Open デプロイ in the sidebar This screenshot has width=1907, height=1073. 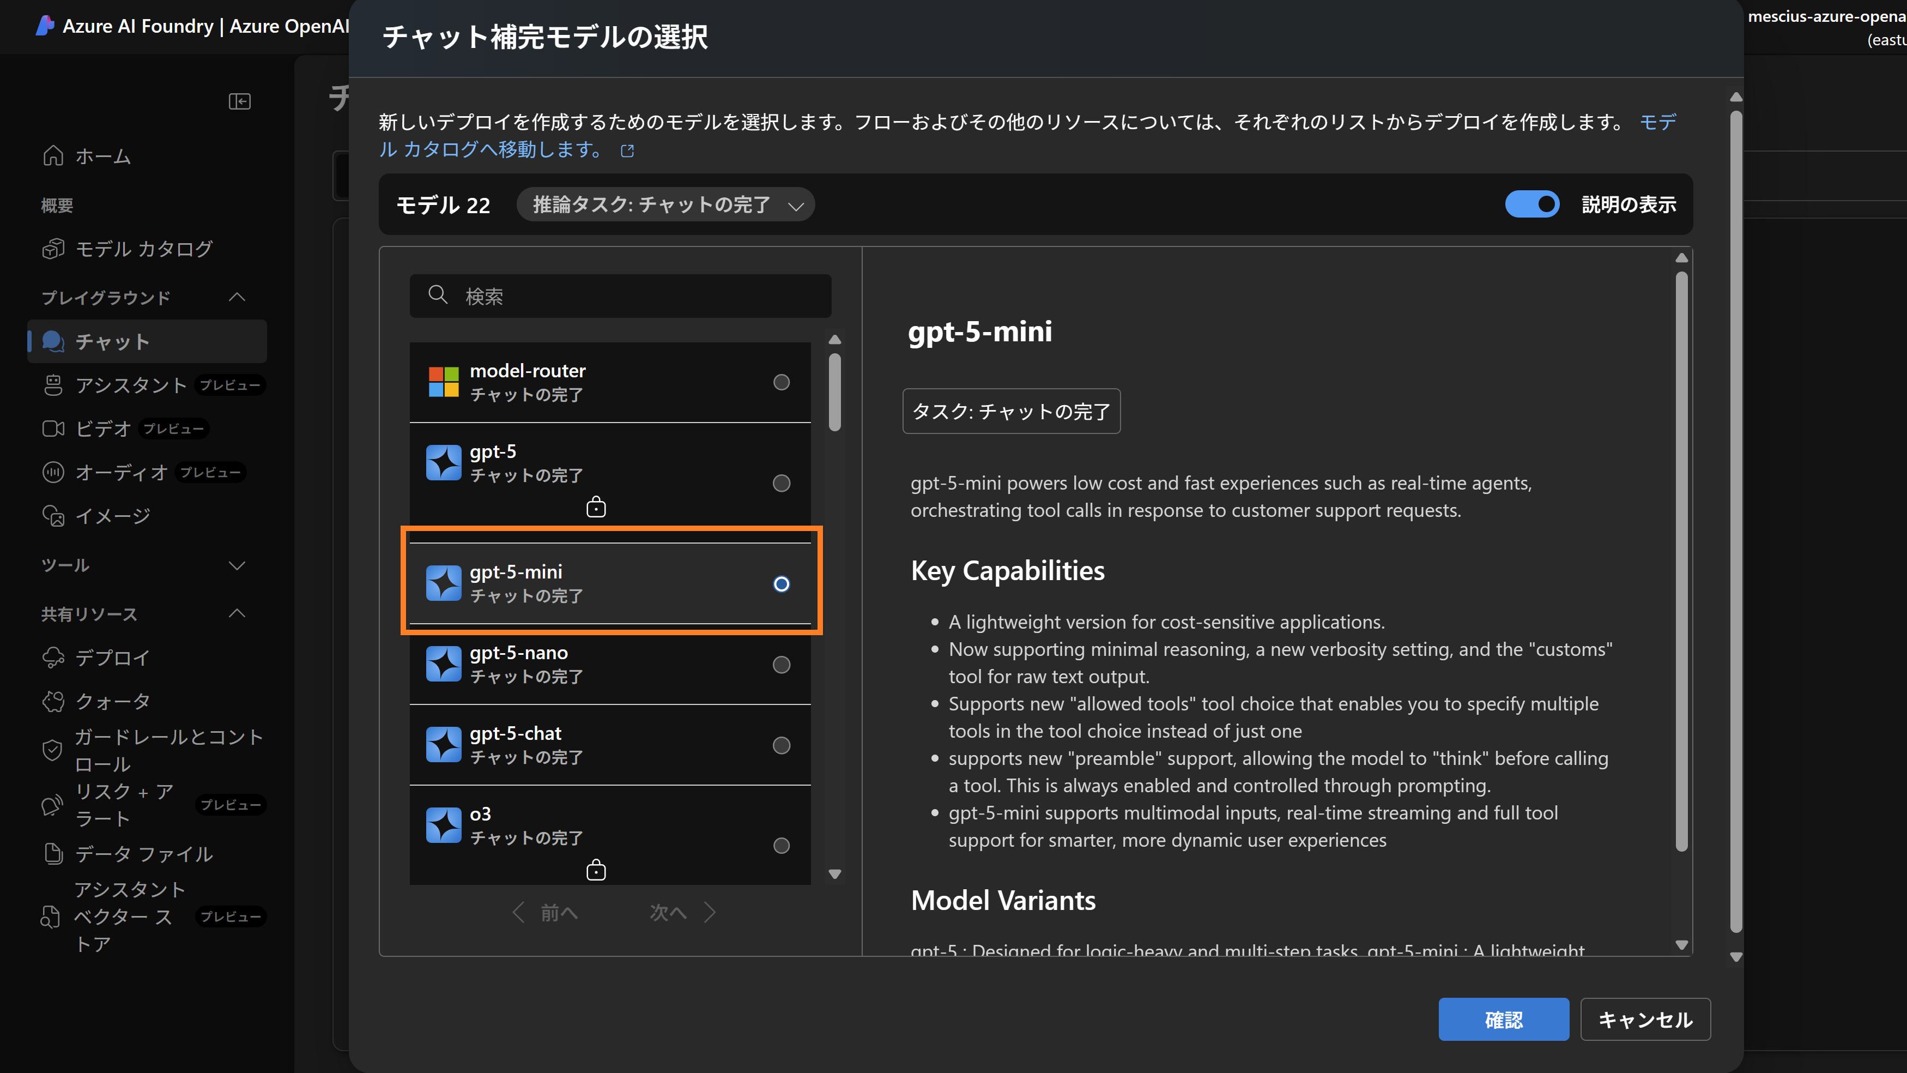[147, 658]
